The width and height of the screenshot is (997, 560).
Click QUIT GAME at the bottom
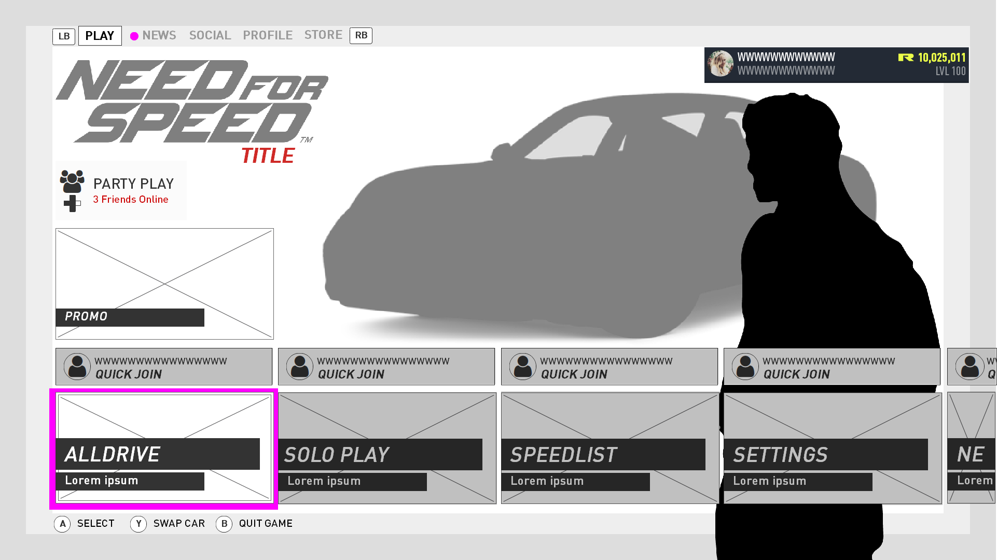tap(265, 523)
